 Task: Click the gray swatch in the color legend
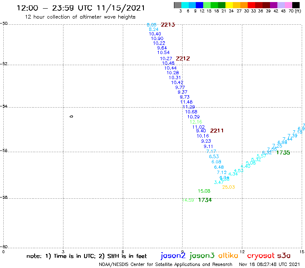(x=178, y=5)
